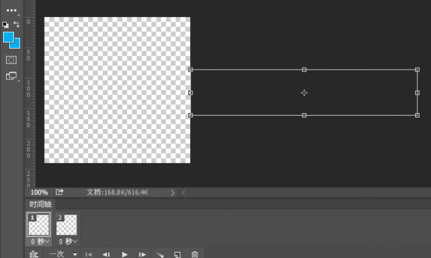This screenshot has height=258, width=431.
Task: Open the background color picker
Action: point(17,45)
